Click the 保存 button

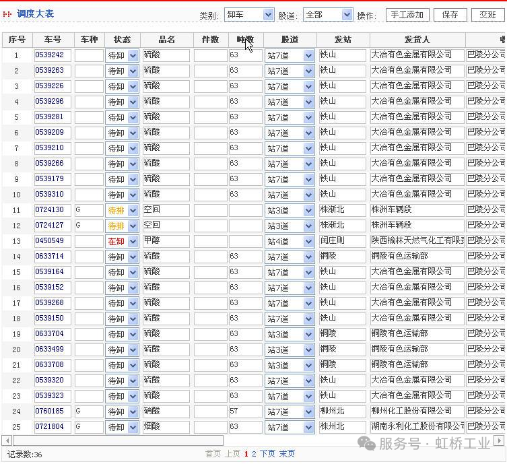pyautogui.click(x=450, y=15)
